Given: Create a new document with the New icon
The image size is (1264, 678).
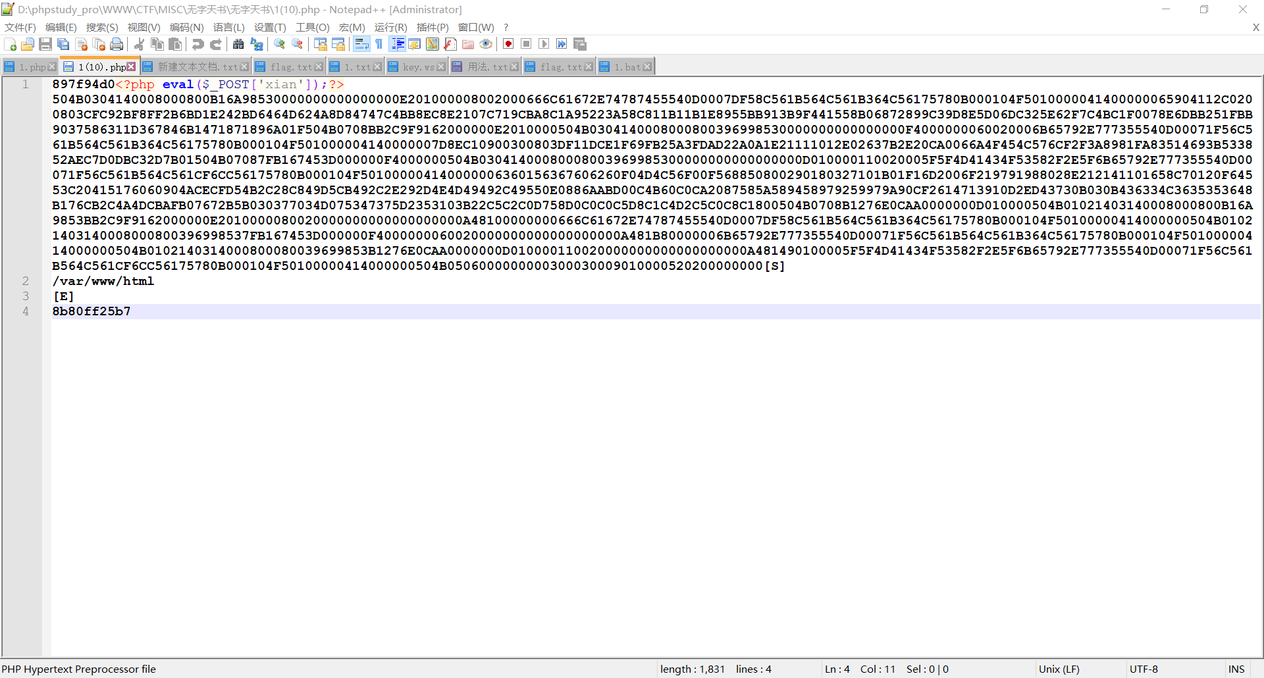Looking at the screenshot, I should click(11, 44).
